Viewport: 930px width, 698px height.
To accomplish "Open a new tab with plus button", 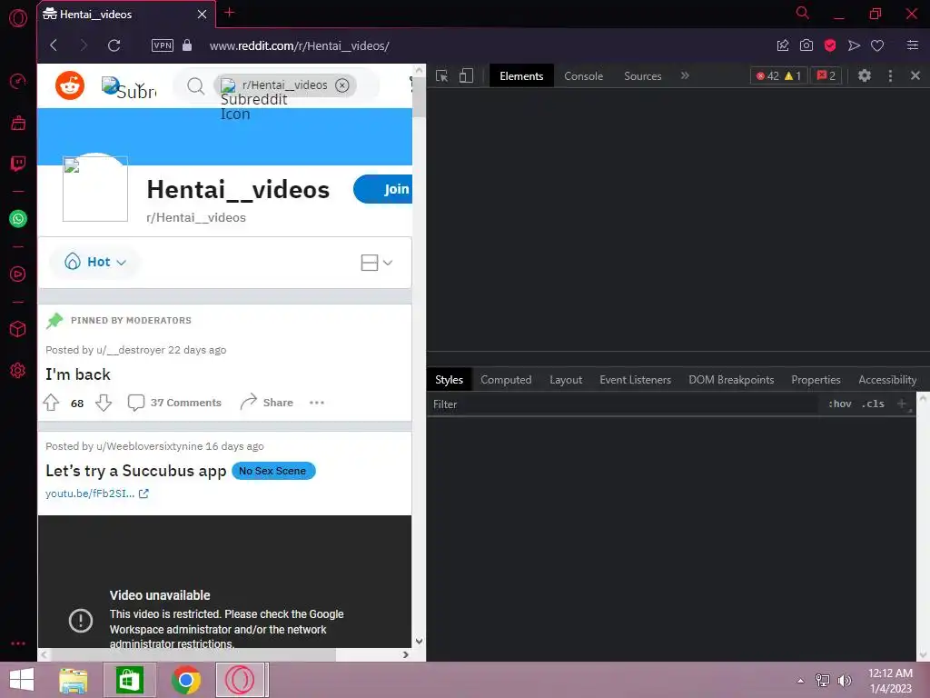I will pyautogui.click(x=230, y=13).
